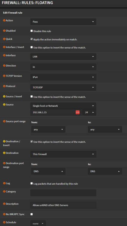The image size is (127, 226).
Task: Click the info icon beside Schedule
Action: click(x=4, y=222)
